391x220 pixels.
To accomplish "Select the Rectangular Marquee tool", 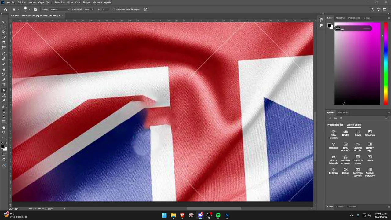I will coord(4,27).
